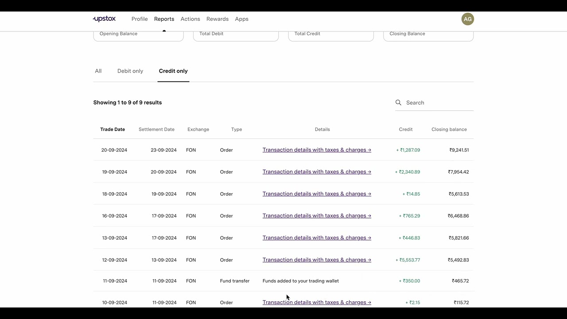Image resolution: width=567 pixels, height=319 pixels.
Task: Open the Rewards page
Action: click(217, 19)
